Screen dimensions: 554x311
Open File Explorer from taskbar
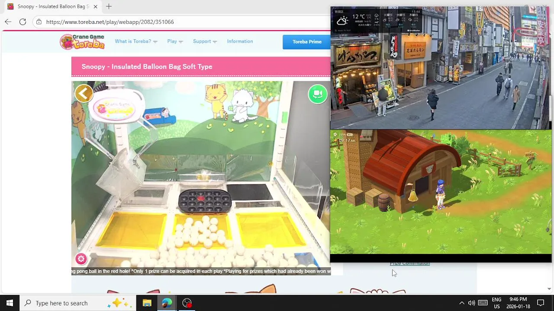(147, 303)
